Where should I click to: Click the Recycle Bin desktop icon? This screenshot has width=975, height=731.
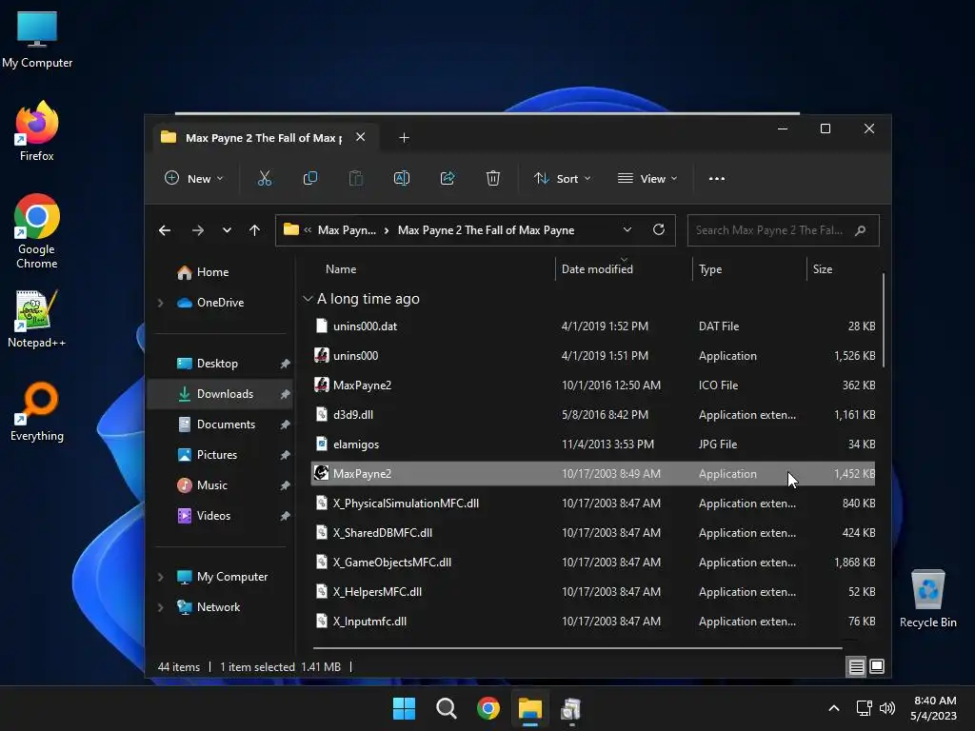(927, 599)
